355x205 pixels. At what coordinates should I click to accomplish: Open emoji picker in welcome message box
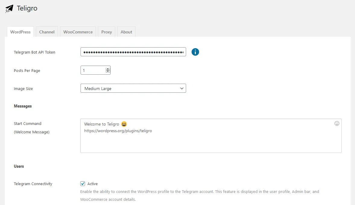[x=337, y=123]
